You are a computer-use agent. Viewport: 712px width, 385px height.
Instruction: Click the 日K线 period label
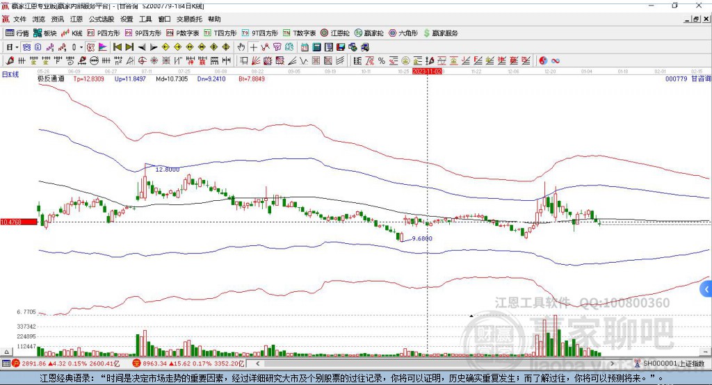(x=10, y=74)
